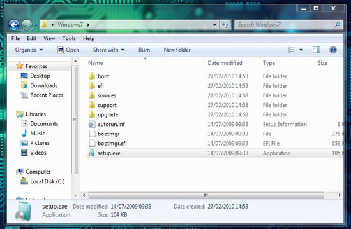351x229 pixels.
Task: Refresh the Windows7 folder view
Action: 225,25
